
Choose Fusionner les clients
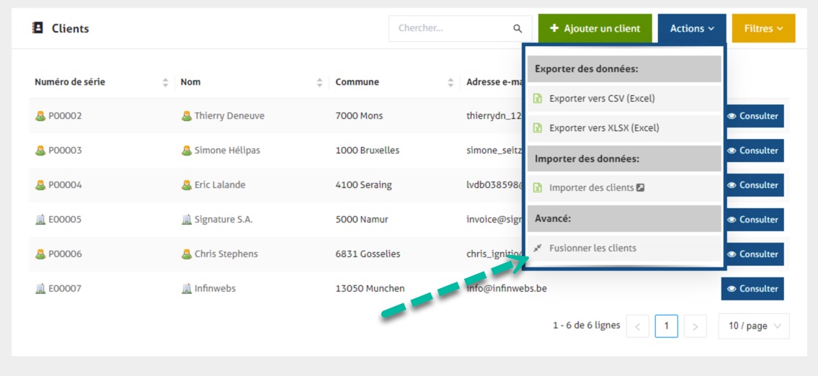[592, 249]
